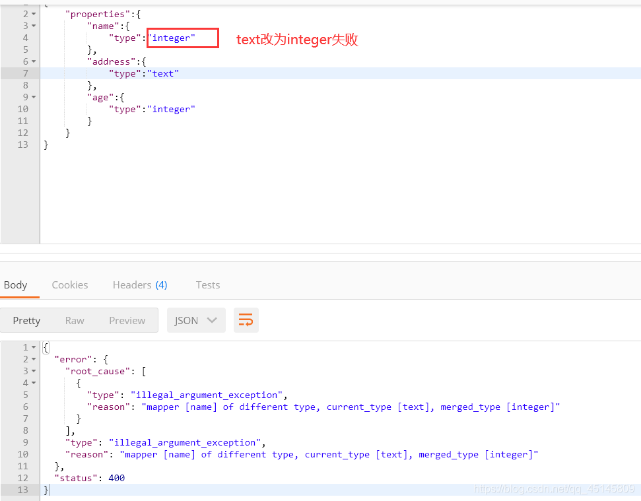Viewport: 641px width, 501px height.
Task: Open the Cookies response tab
Action: click(x=70, y=285)
